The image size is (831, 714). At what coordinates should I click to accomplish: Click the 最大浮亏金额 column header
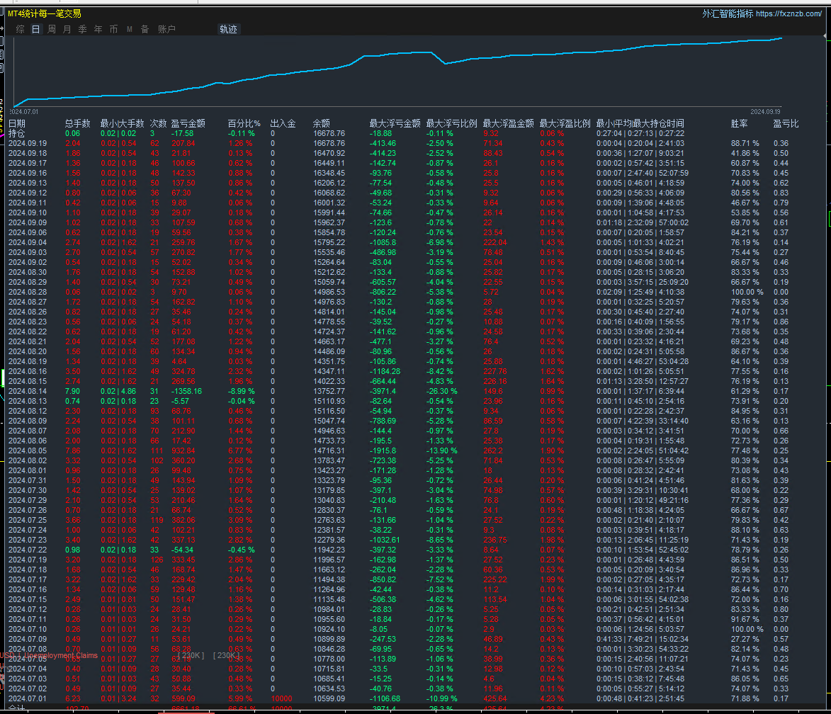tap(395, 123)
